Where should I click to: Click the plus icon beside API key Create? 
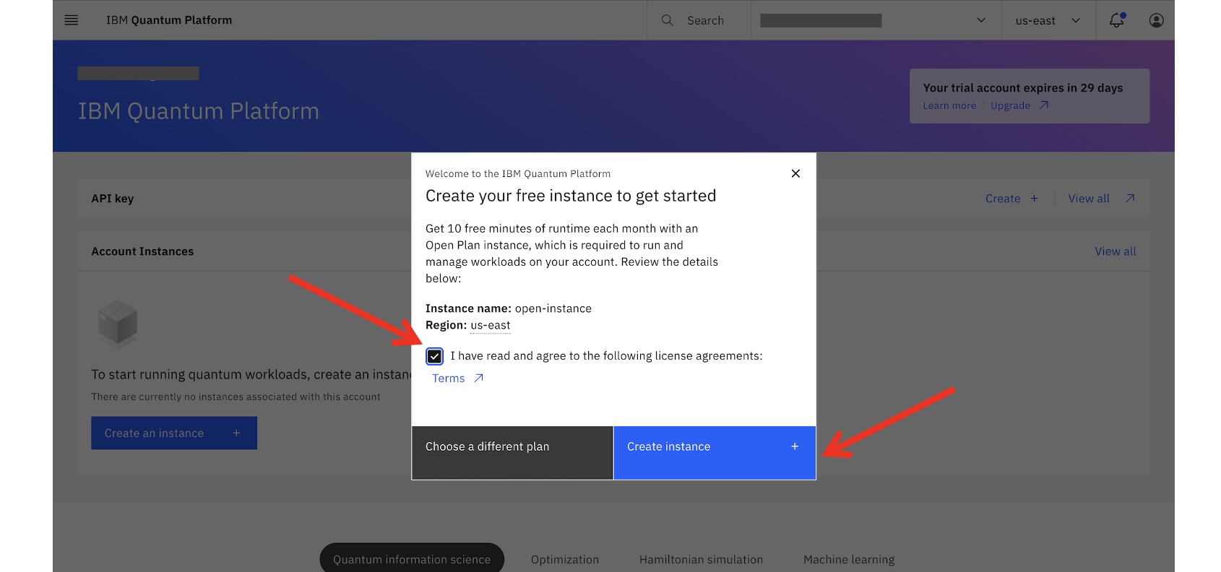[x=1034, y=199]
